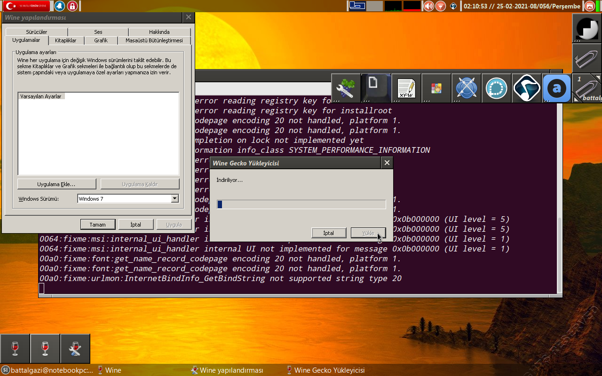Select Varsayılan Ayarlar in the application list

[41, 96]
